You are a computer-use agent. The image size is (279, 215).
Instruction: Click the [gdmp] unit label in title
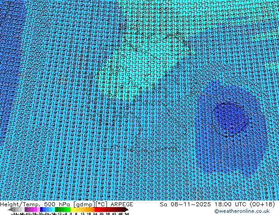tap(84, 204)
